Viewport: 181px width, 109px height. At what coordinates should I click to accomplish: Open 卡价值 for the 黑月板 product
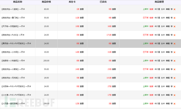coord(157,43)
